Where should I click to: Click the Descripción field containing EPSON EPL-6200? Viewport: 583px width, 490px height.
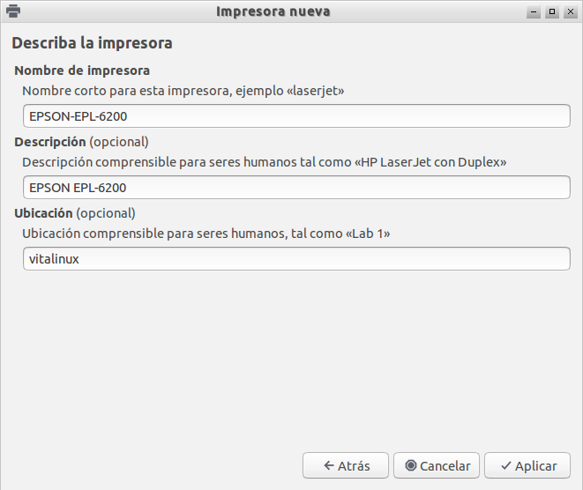coord(296,188)
